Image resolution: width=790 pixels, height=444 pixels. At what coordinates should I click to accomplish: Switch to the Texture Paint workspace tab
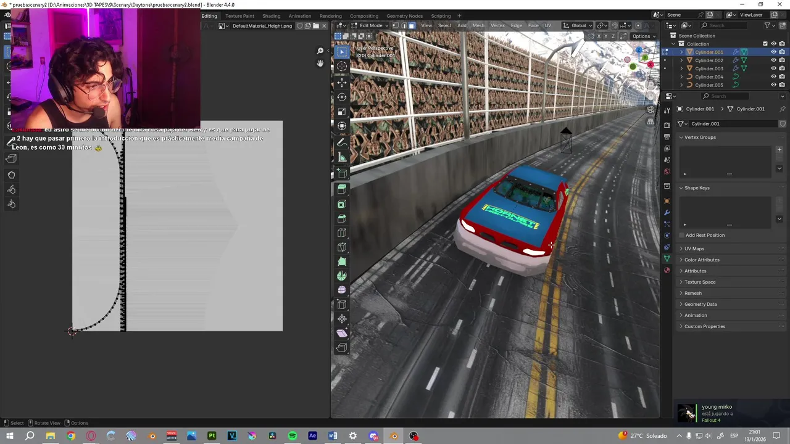(239, 16)
